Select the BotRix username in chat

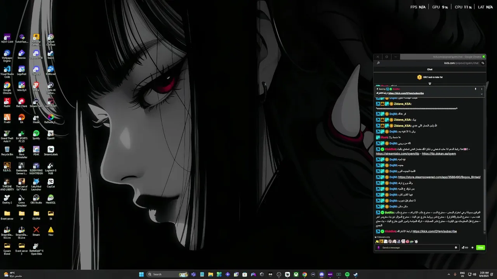(389, 213)
